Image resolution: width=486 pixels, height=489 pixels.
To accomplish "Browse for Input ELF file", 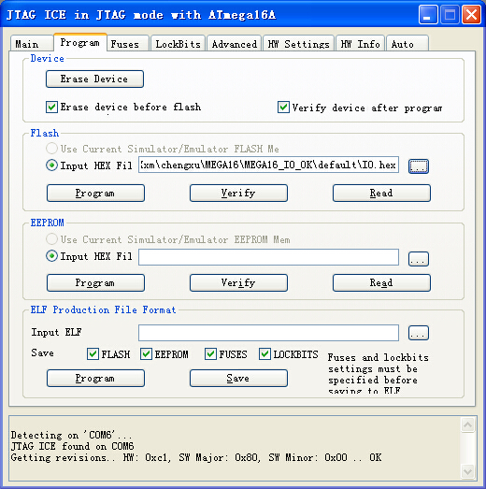I will 419,333.
